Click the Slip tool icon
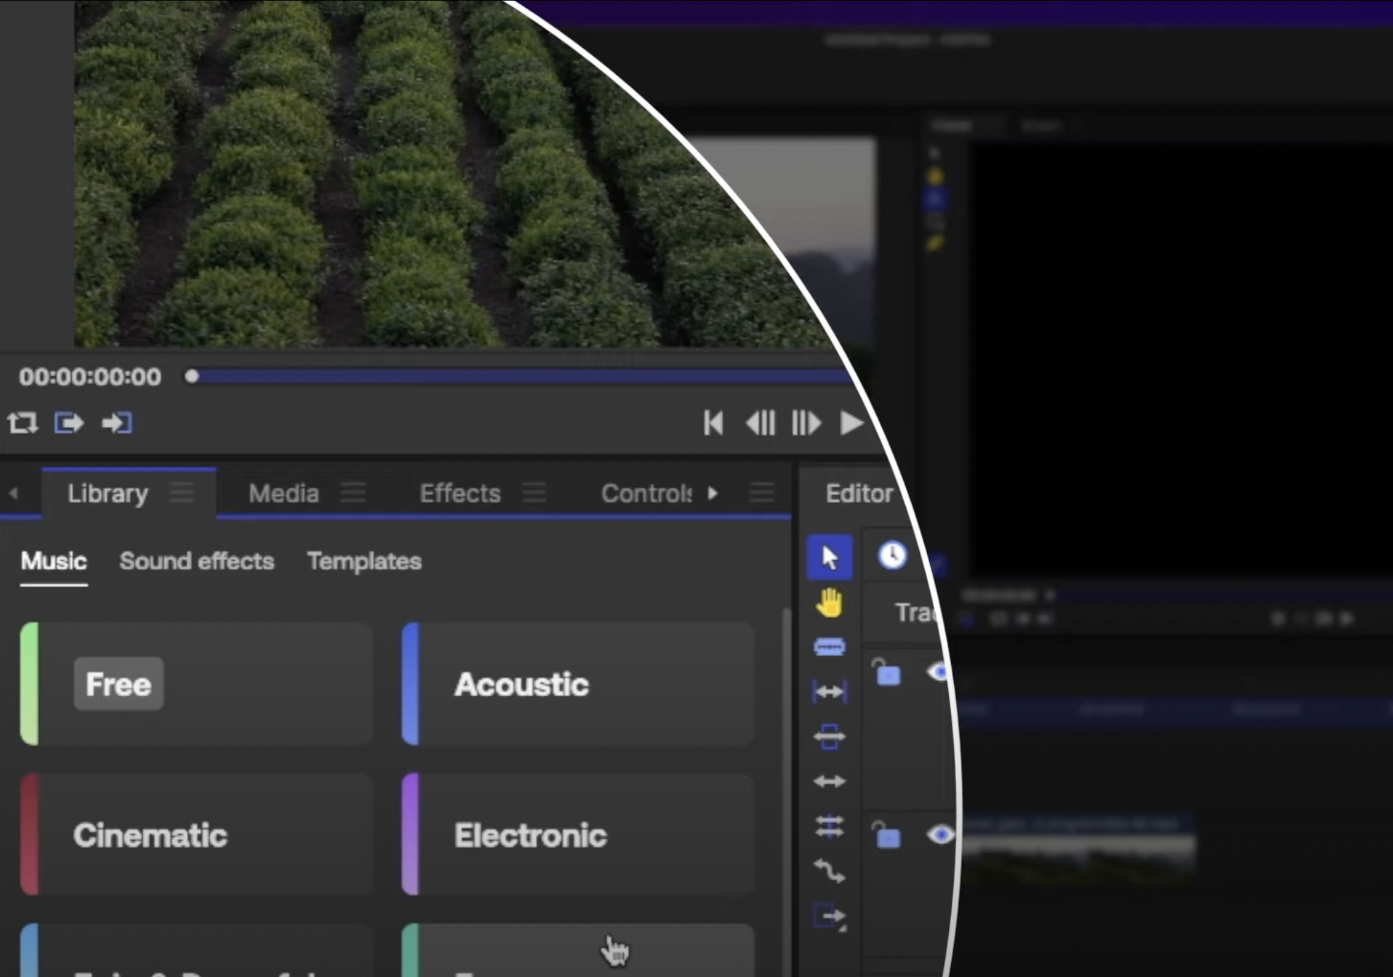Viewport: 1393px width, 977px height. 830,691
